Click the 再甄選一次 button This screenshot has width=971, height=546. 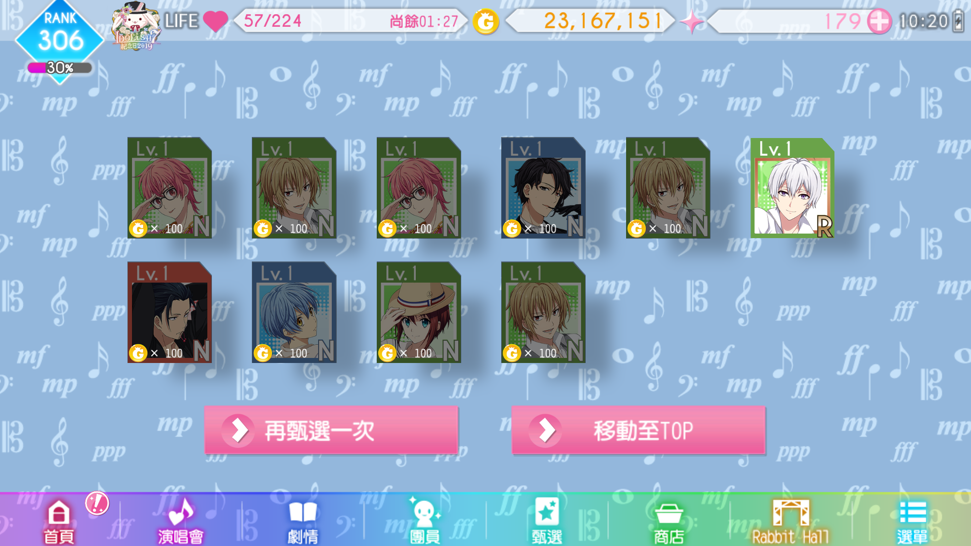tap(331, 430)
